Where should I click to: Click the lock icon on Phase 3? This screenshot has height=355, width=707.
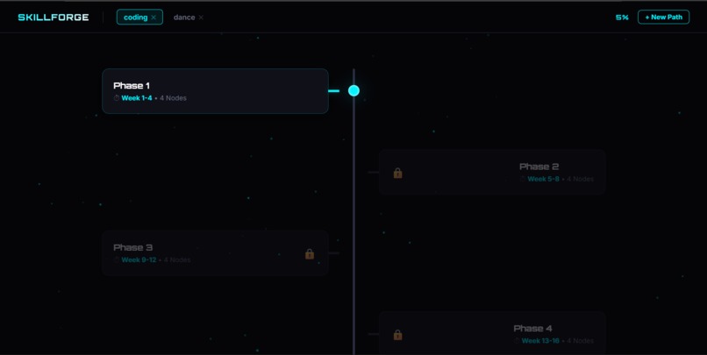310,254
